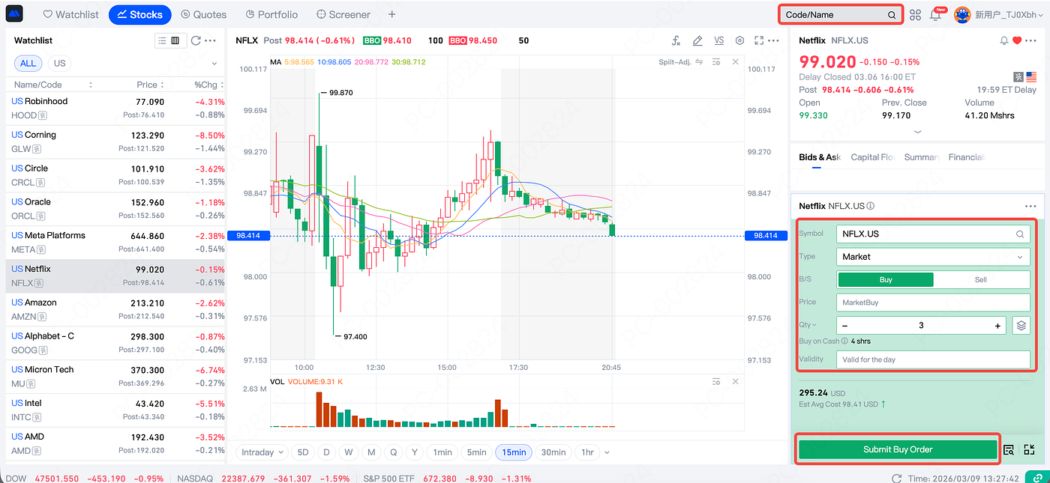Click the Code/Name search field
This screenshot has height=483, width=1050.
(840, 14)
